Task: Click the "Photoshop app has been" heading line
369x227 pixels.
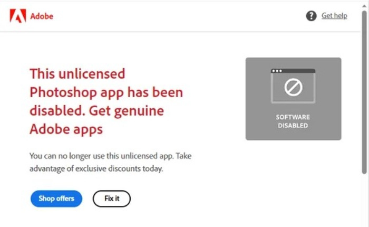Action: point(106,92)
